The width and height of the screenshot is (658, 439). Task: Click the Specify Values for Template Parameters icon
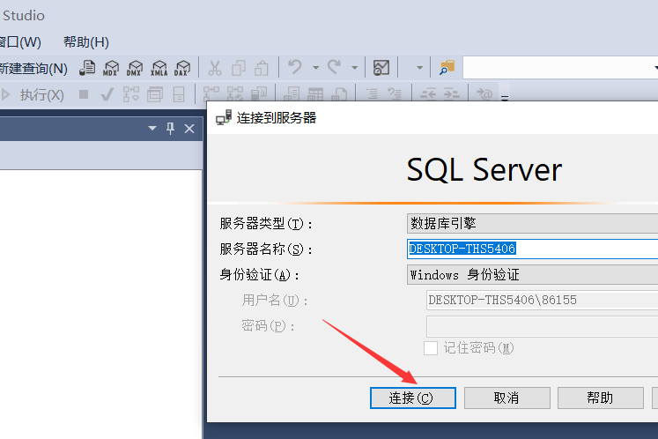pyautogui.click(x=484, y=94)
